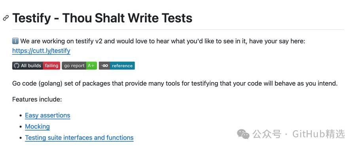Open the teal reference badge label
Image resolution: width=356 pixels, height=148 pixels.
122,66
